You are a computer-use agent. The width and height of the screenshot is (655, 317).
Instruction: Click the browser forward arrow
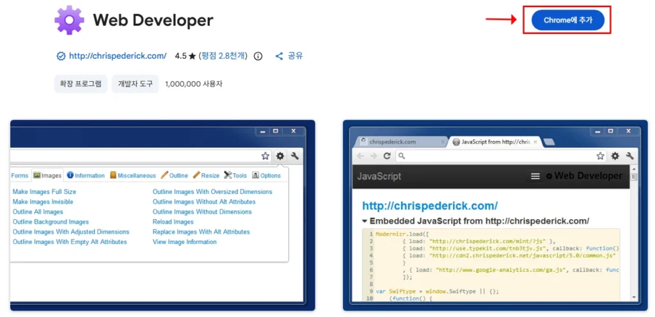374,156
